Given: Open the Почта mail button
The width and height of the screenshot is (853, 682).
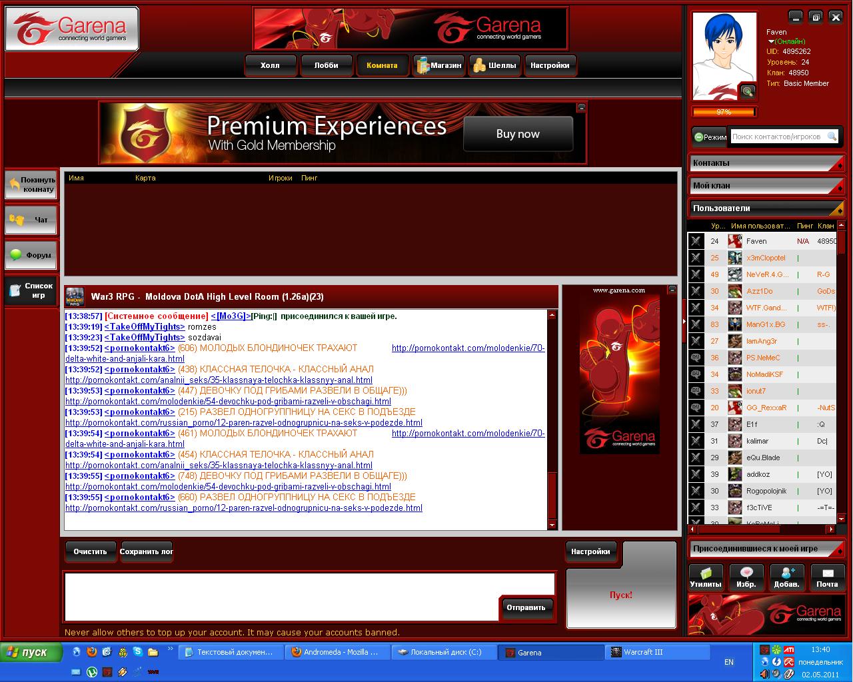Looking at the screenshot, I should coord(827,577).
